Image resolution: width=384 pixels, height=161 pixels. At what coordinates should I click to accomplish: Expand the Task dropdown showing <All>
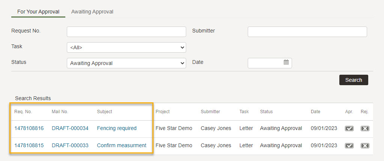click(126, 47)
